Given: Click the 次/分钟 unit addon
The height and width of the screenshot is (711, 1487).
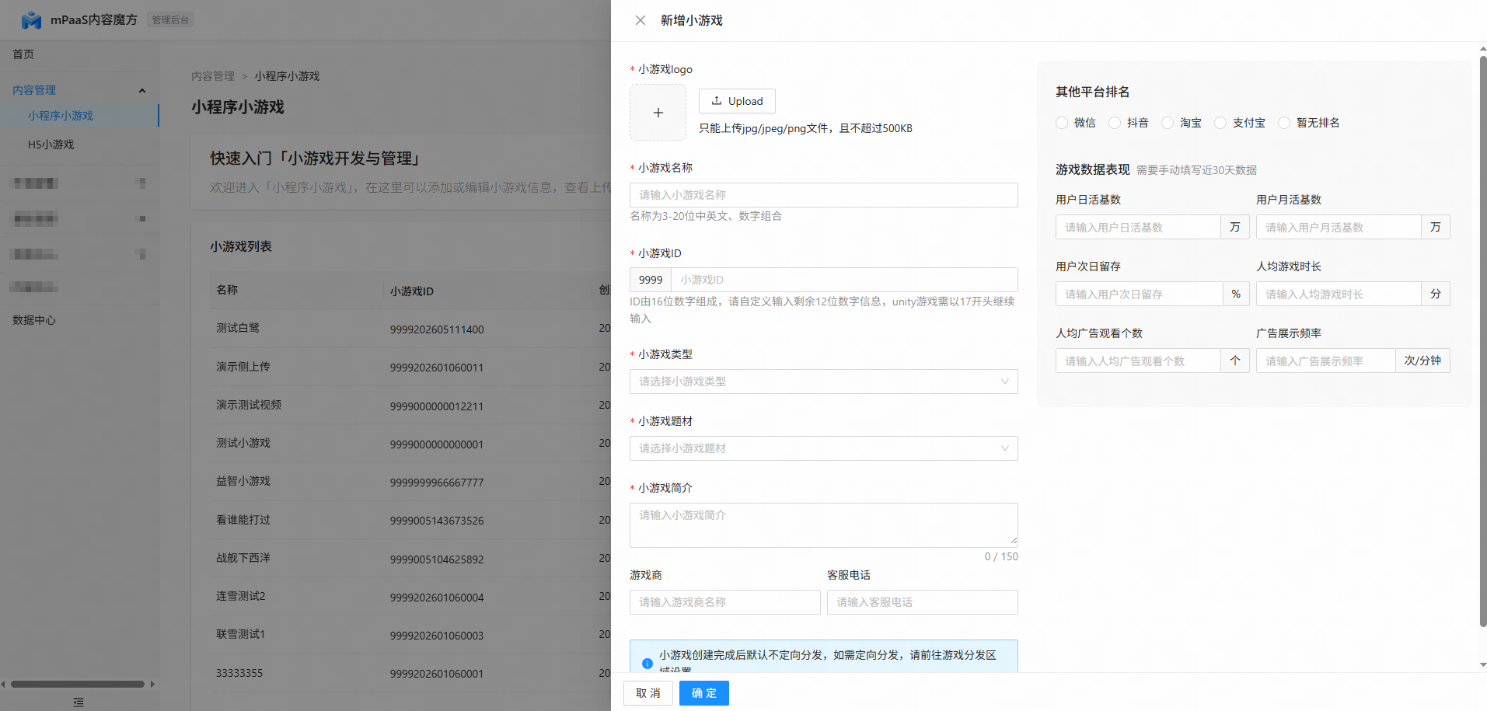Looking at the screenshot, I should [1422, 361].
